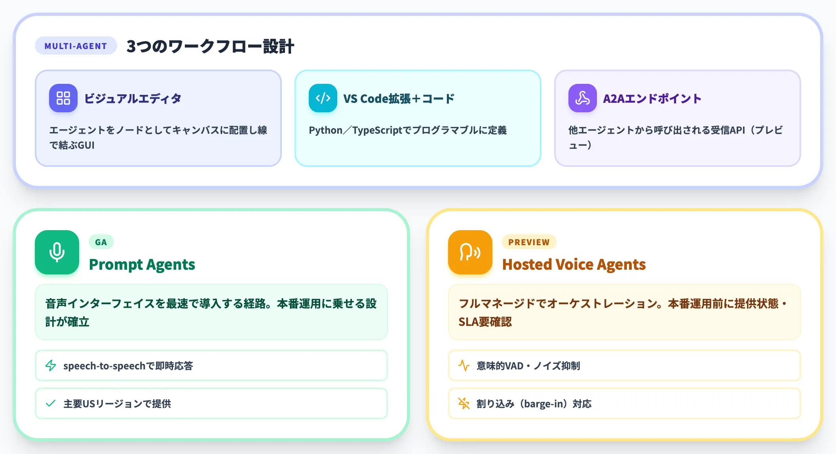Click the heading 3つのワークフロー設計
The image size is (836, 454).
[x=210, y=46]
